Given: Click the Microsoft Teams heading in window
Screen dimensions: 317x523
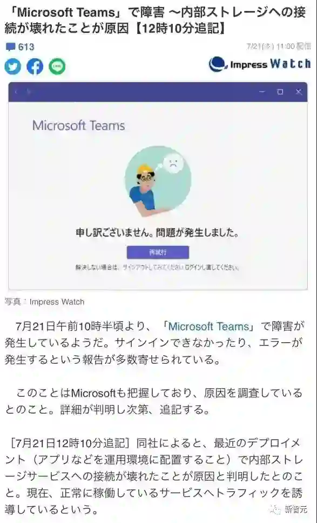Looking at the screenshot, I should (79, 126).
